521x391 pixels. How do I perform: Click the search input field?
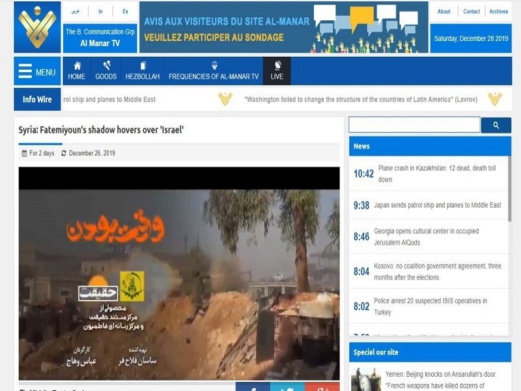click(414, 125)
